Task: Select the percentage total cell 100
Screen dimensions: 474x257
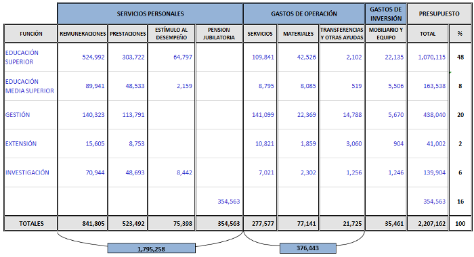Action: [460, 224]
